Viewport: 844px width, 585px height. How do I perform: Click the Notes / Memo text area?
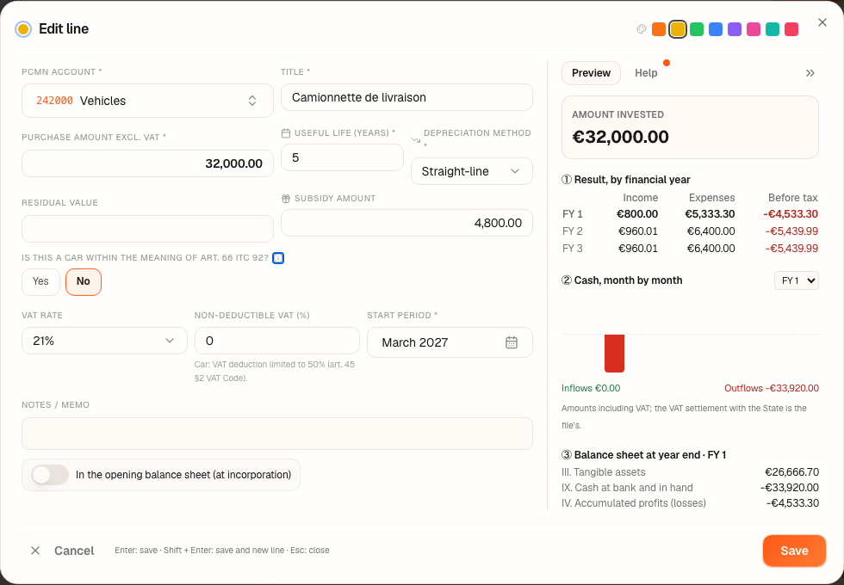(x=277, y=434)
